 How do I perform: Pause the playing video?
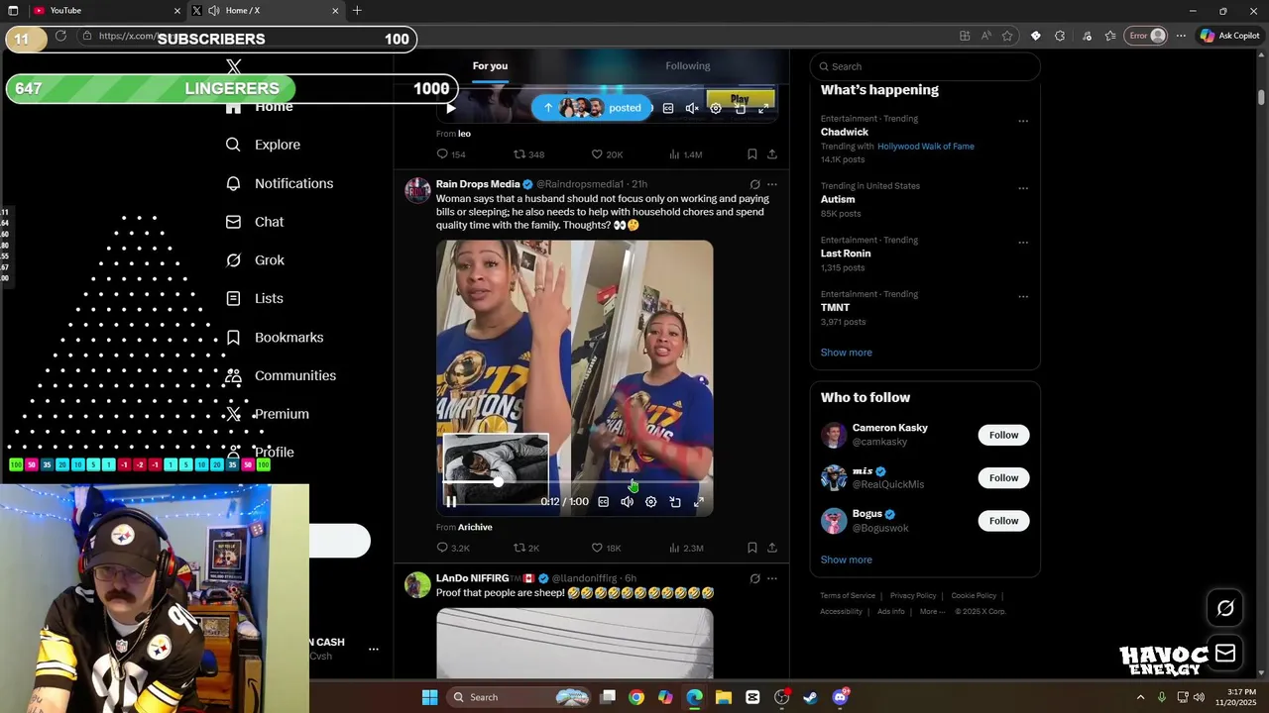[x=450, y=502]
